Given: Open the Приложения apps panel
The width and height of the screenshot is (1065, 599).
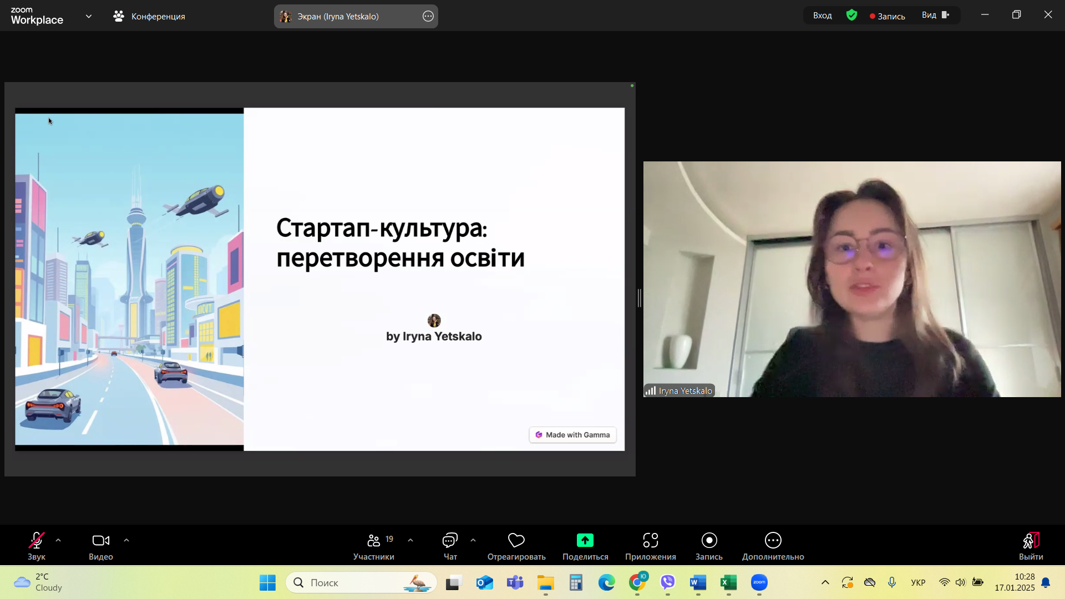Looking at the screenshot, I should (651, 546).
